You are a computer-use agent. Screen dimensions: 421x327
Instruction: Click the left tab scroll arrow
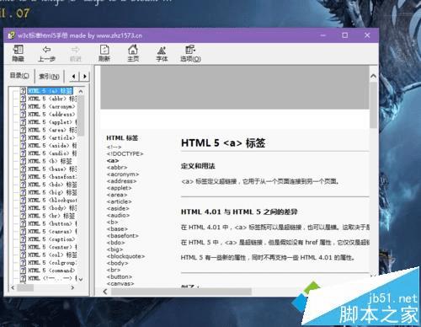(74, 76)
